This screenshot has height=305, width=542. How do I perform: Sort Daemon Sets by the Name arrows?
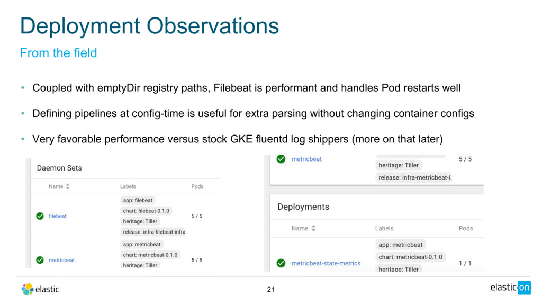click(x=68, y=186)
